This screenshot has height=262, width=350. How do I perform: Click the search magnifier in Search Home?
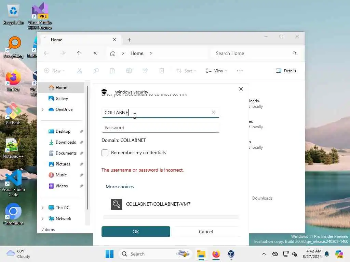pos(294,53)
